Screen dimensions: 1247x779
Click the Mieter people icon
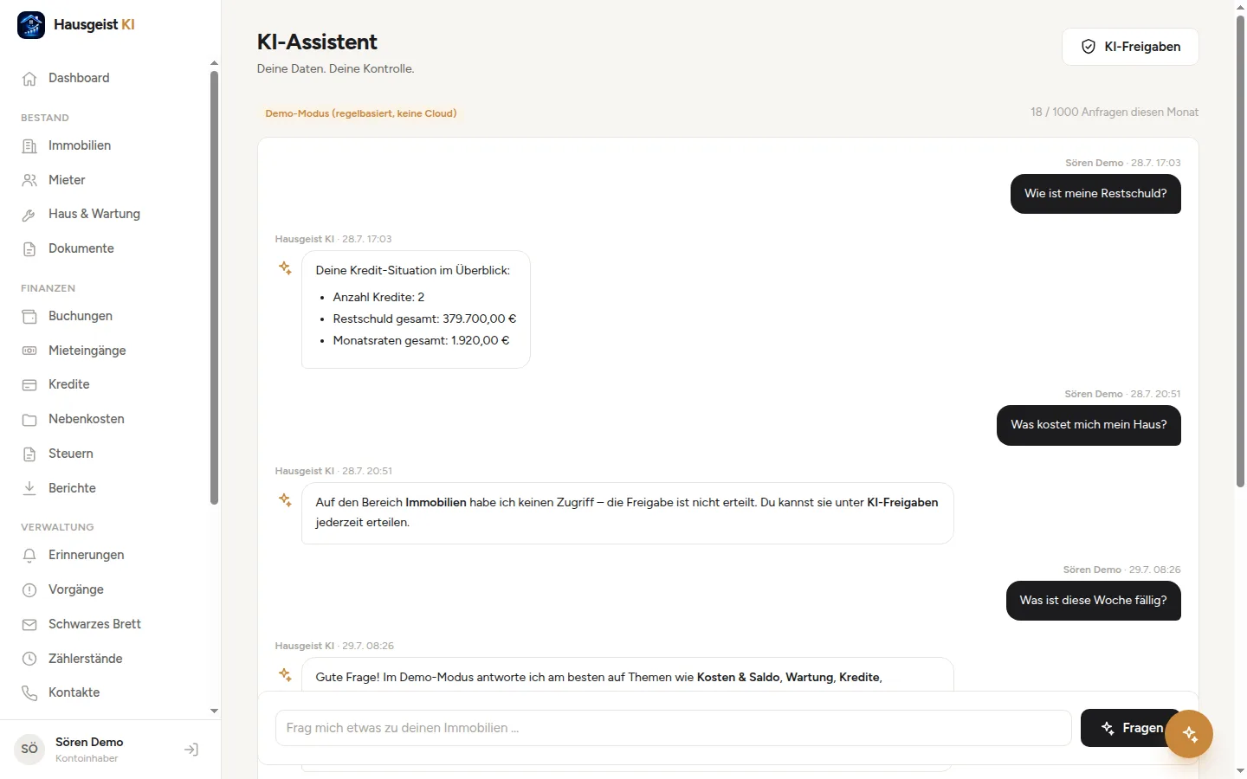tap(29, 180)
